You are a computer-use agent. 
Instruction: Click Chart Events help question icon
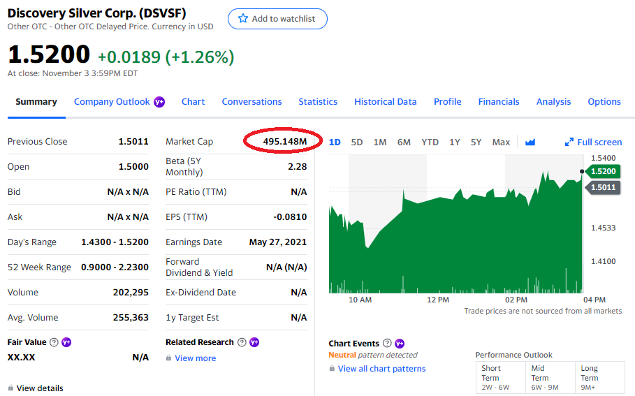pyautogui.click(x=387, y=343)
